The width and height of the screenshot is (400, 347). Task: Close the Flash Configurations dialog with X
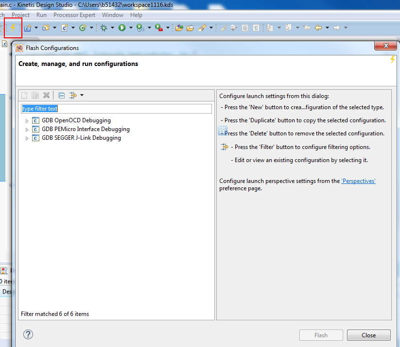tap(386, 46)
